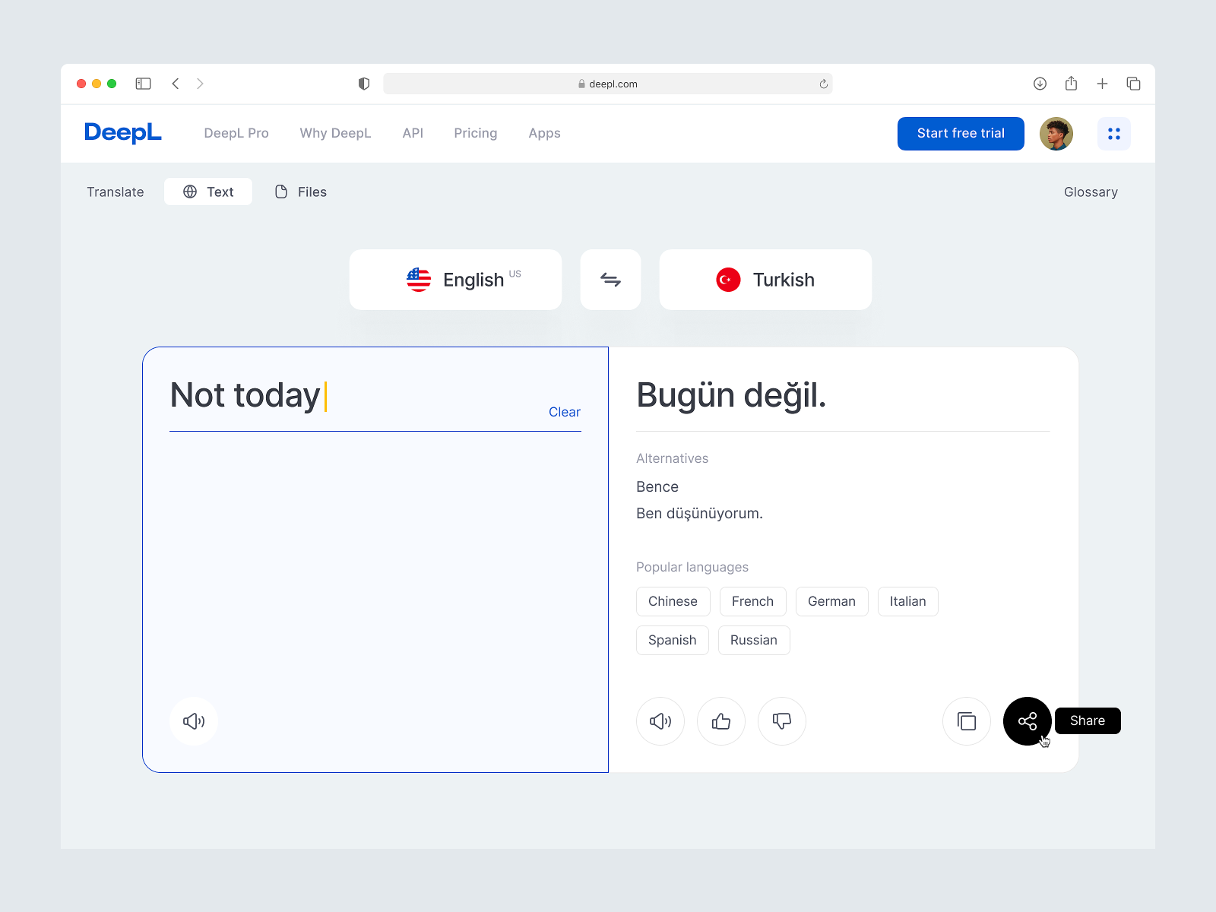Open the user profile avatar

click(1056, 133)
